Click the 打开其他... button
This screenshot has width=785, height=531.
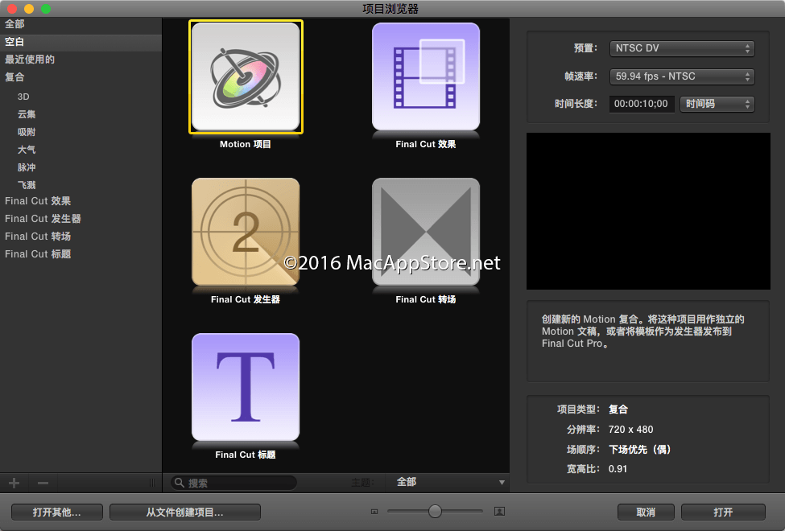57,512
